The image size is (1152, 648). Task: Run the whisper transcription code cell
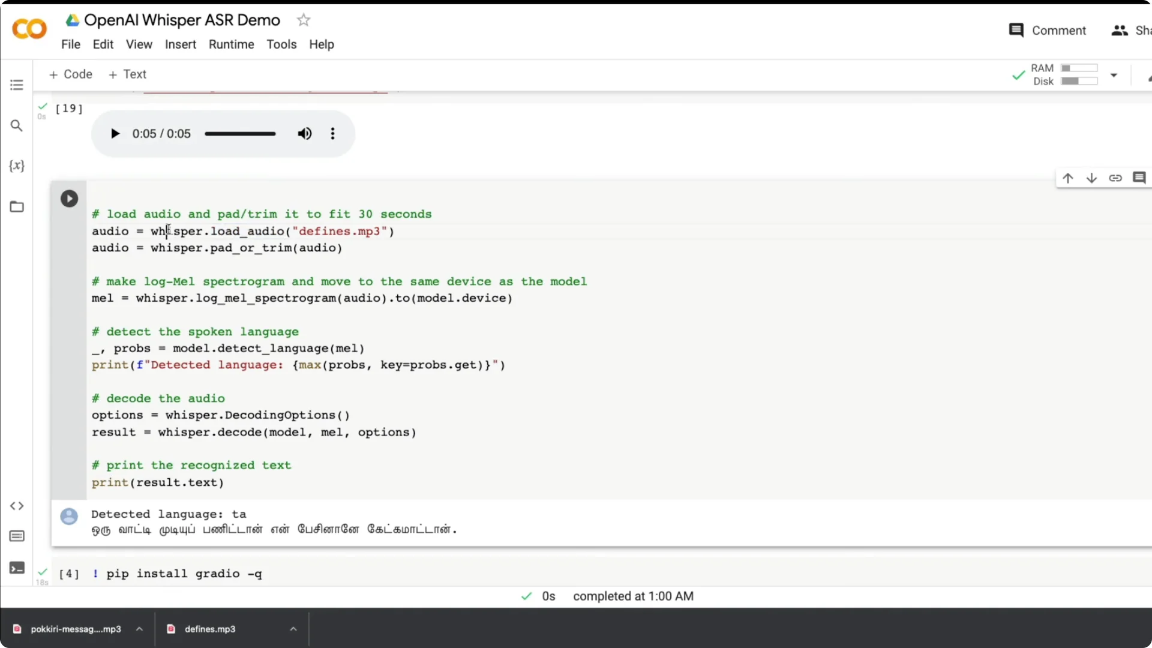(x=69, y=198)
